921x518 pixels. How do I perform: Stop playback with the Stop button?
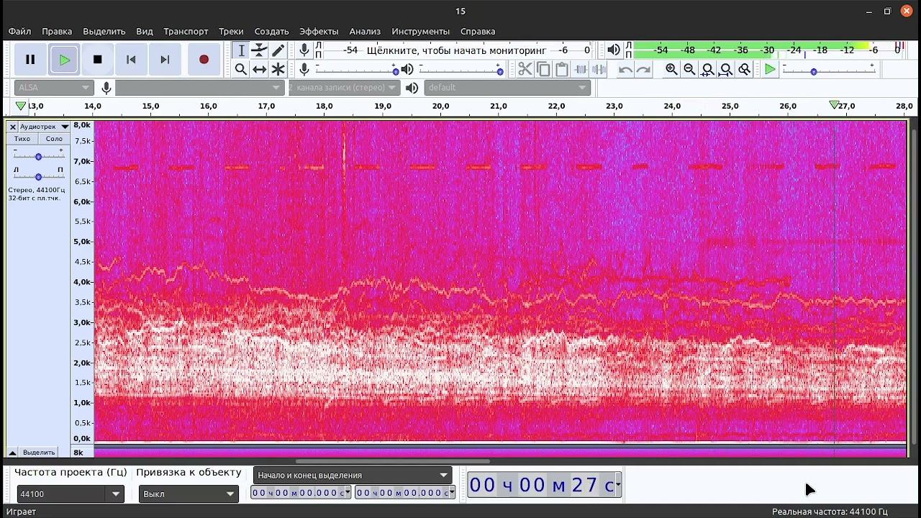point(98,60)
